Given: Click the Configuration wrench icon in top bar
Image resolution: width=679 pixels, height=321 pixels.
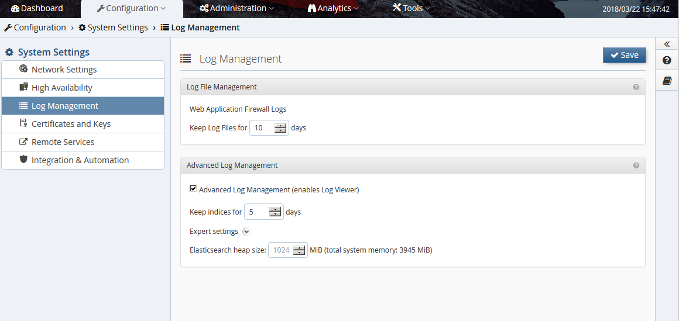Looking at the screenshot, I should 101,8.
